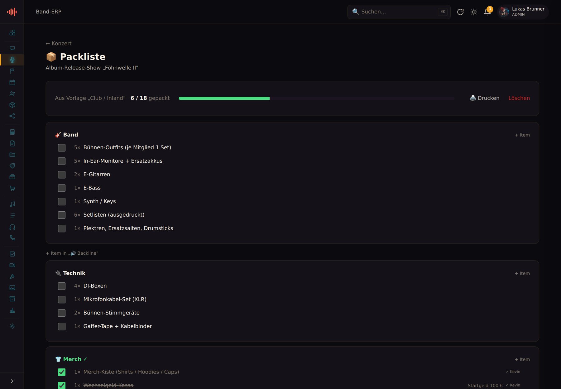Add item to Merch section
Screen dimensions: 561x389
(522, 359)
